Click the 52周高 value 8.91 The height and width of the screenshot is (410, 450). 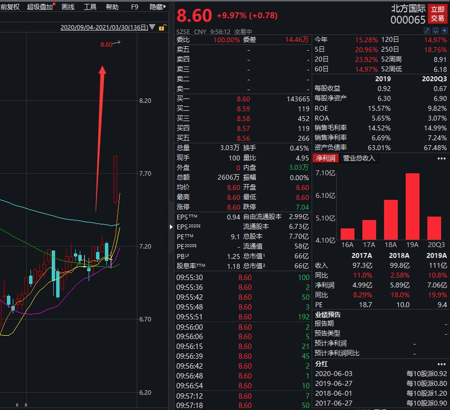tap(440, 60)
